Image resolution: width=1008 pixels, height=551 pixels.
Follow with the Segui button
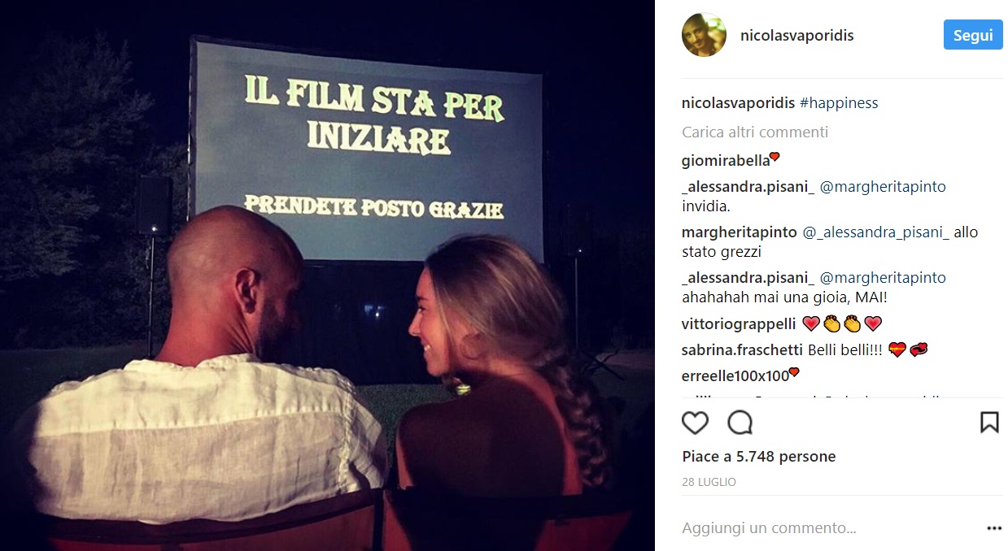point(973,35)
